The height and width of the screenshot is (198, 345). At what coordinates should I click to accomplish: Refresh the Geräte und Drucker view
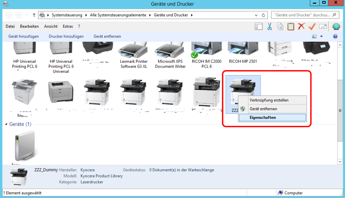[x=265, y=15]
